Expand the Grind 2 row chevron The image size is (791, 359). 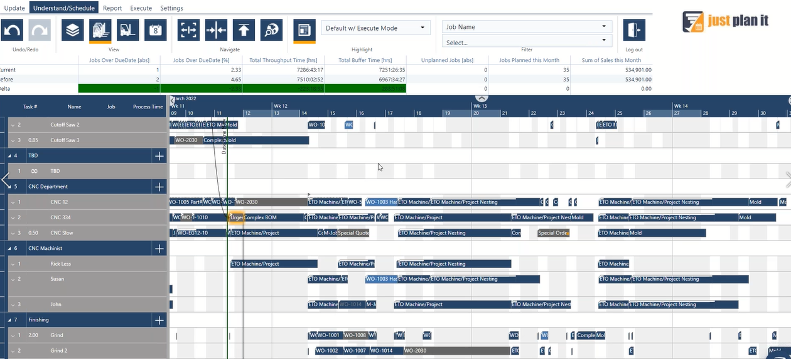(11, 351)
